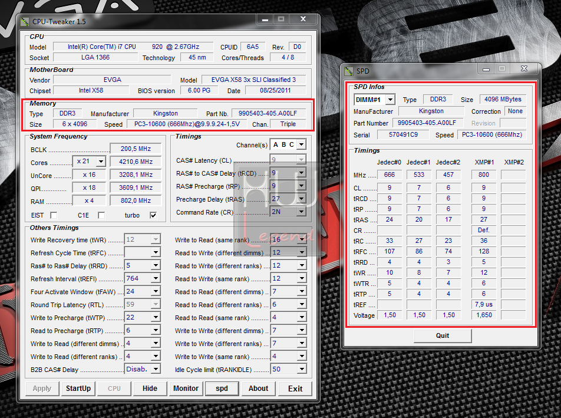Expand the RAS# to CAS# Delay (tRCD) dropdown
This screenshot has width=561, height=418.
[x=302, y=173]
